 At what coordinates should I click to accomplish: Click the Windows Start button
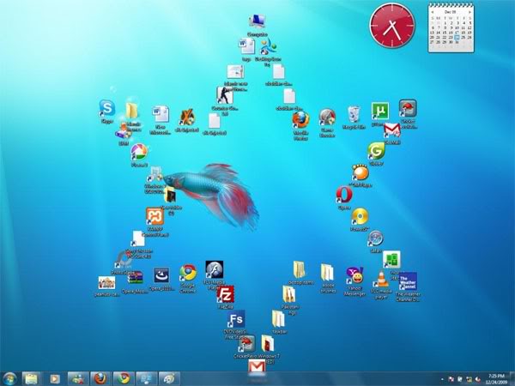[x=9, y=378]
